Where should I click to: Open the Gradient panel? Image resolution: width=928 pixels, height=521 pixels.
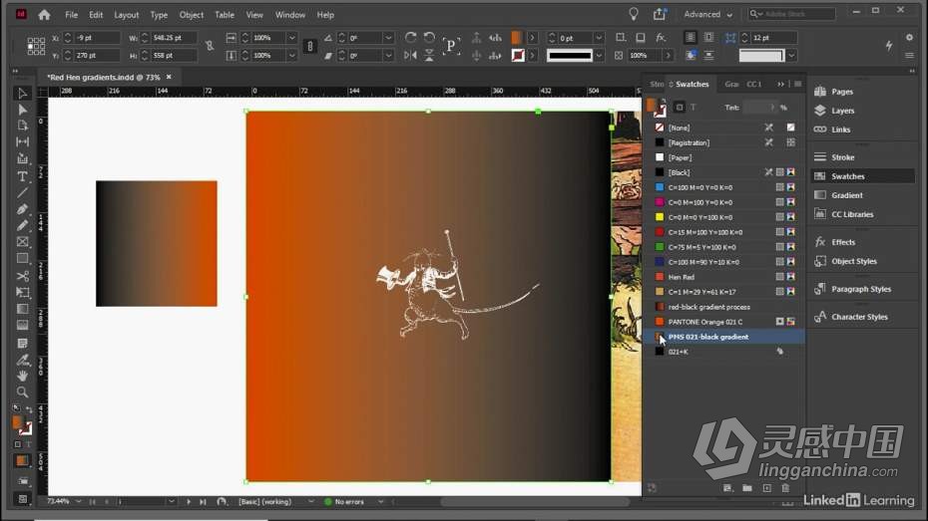point(846,195)
